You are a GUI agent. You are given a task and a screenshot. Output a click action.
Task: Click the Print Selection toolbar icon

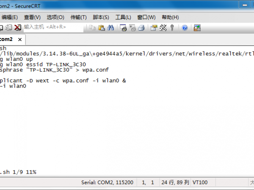click(133, 27)
